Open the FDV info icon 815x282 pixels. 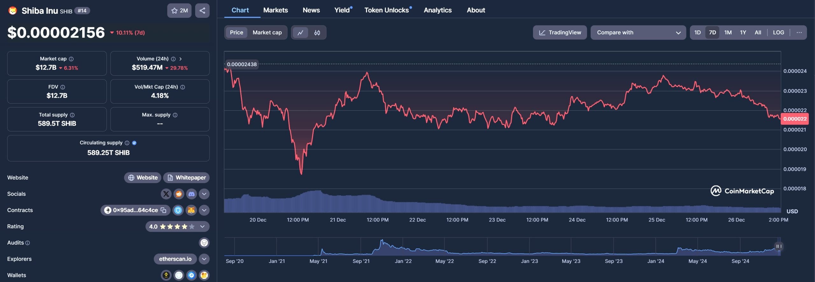63,87
